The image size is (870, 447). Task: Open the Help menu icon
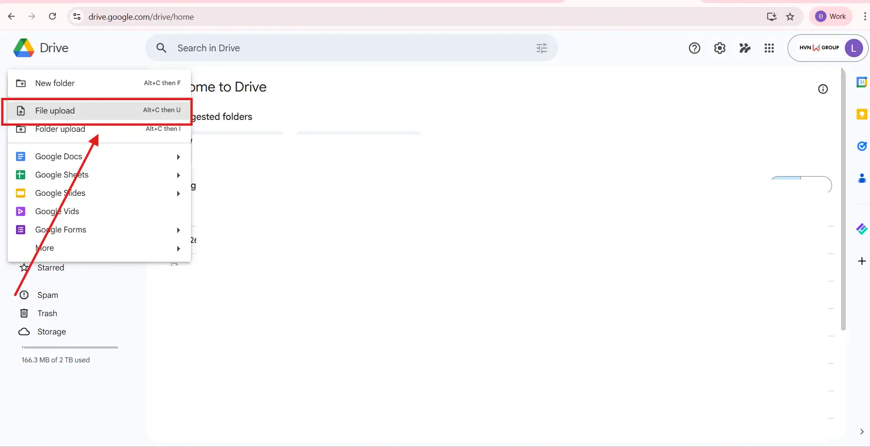(694, 48)
